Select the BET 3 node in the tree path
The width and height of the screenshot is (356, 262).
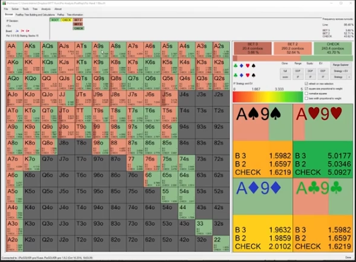point(78,24)
